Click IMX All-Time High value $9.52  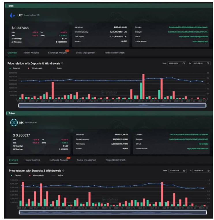(x=65, y=146)
